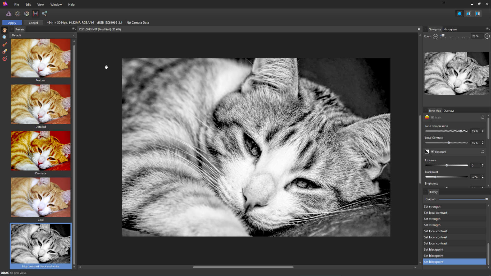Adjust the Tone Compression slider
The height and width of the screenshot is (276, 491).
447,131
